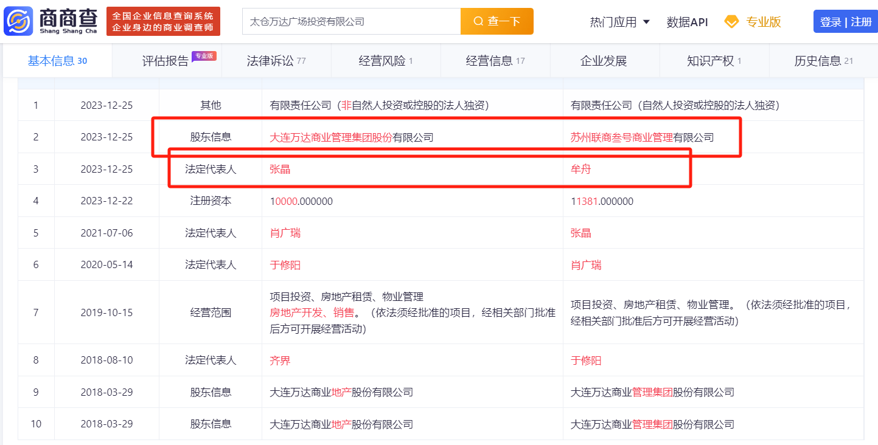Screen dimensions: 878x445
Task: Click 肖广瑞 in row 6
Action: (x=585, y=265)
